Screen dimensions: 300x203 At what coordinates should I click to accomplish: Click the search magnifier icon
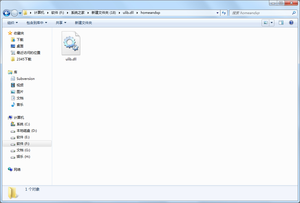point(294,13)
